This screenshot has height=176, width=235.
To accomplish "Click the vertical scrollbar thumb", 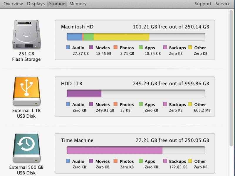I will point(231,78).
